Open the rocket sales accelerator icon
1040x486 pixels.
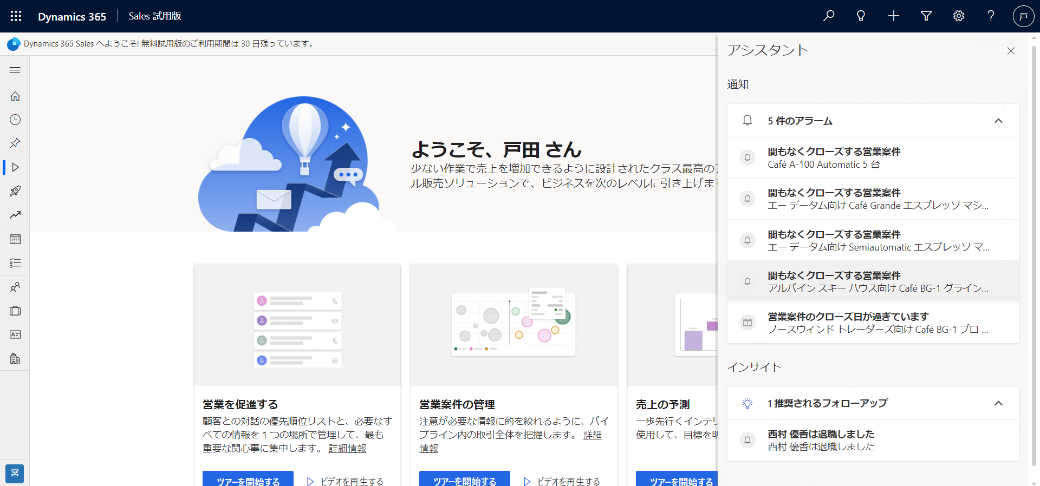15,191
